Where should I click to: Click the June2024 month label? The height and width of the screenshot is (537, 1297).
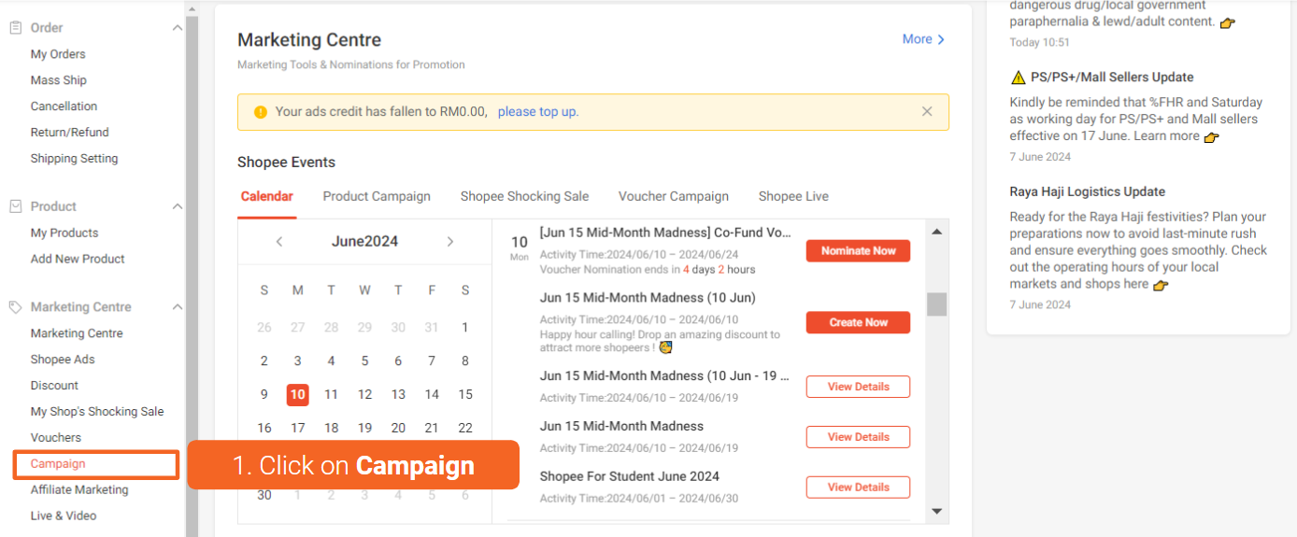tap(364, 242)
